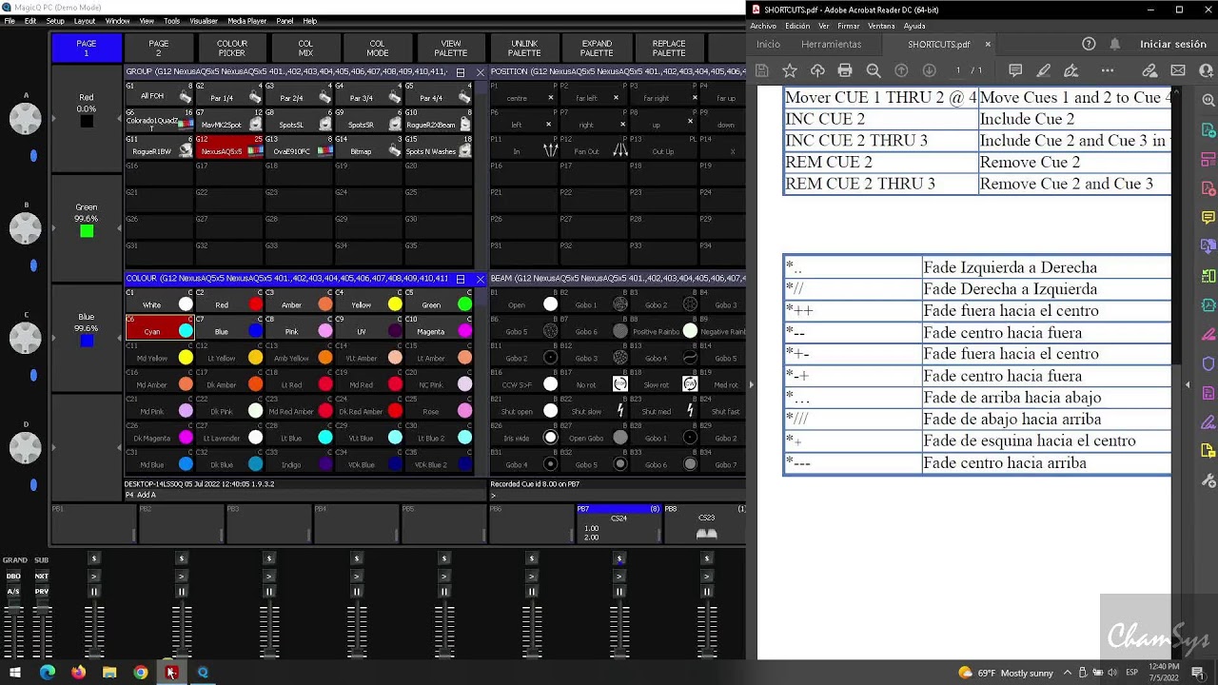Open Acrobat help question mark
1218x685 pixels.
(1090, 44)
